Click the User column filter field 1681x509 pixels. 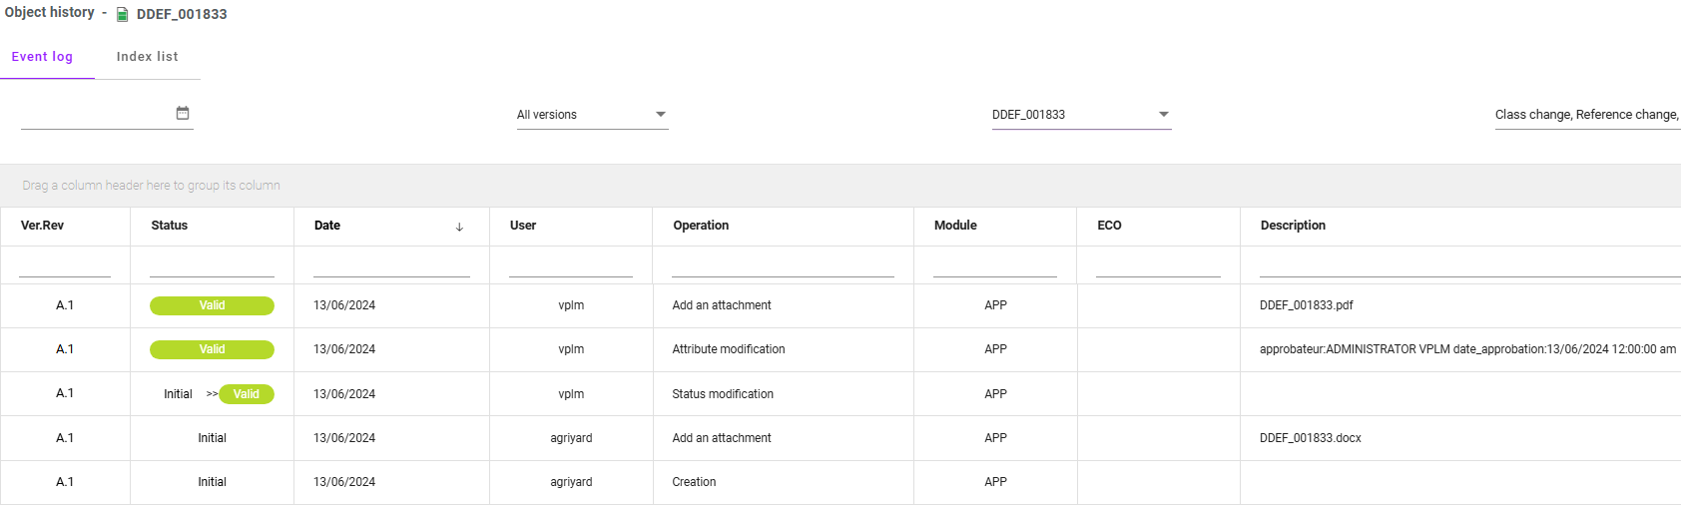(571, 266)
